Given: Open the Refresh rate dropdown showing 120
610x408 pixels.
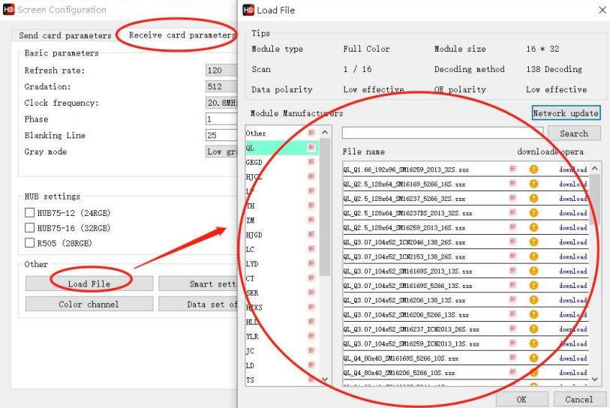Looking at the screenshot, I should coord(221,70).
